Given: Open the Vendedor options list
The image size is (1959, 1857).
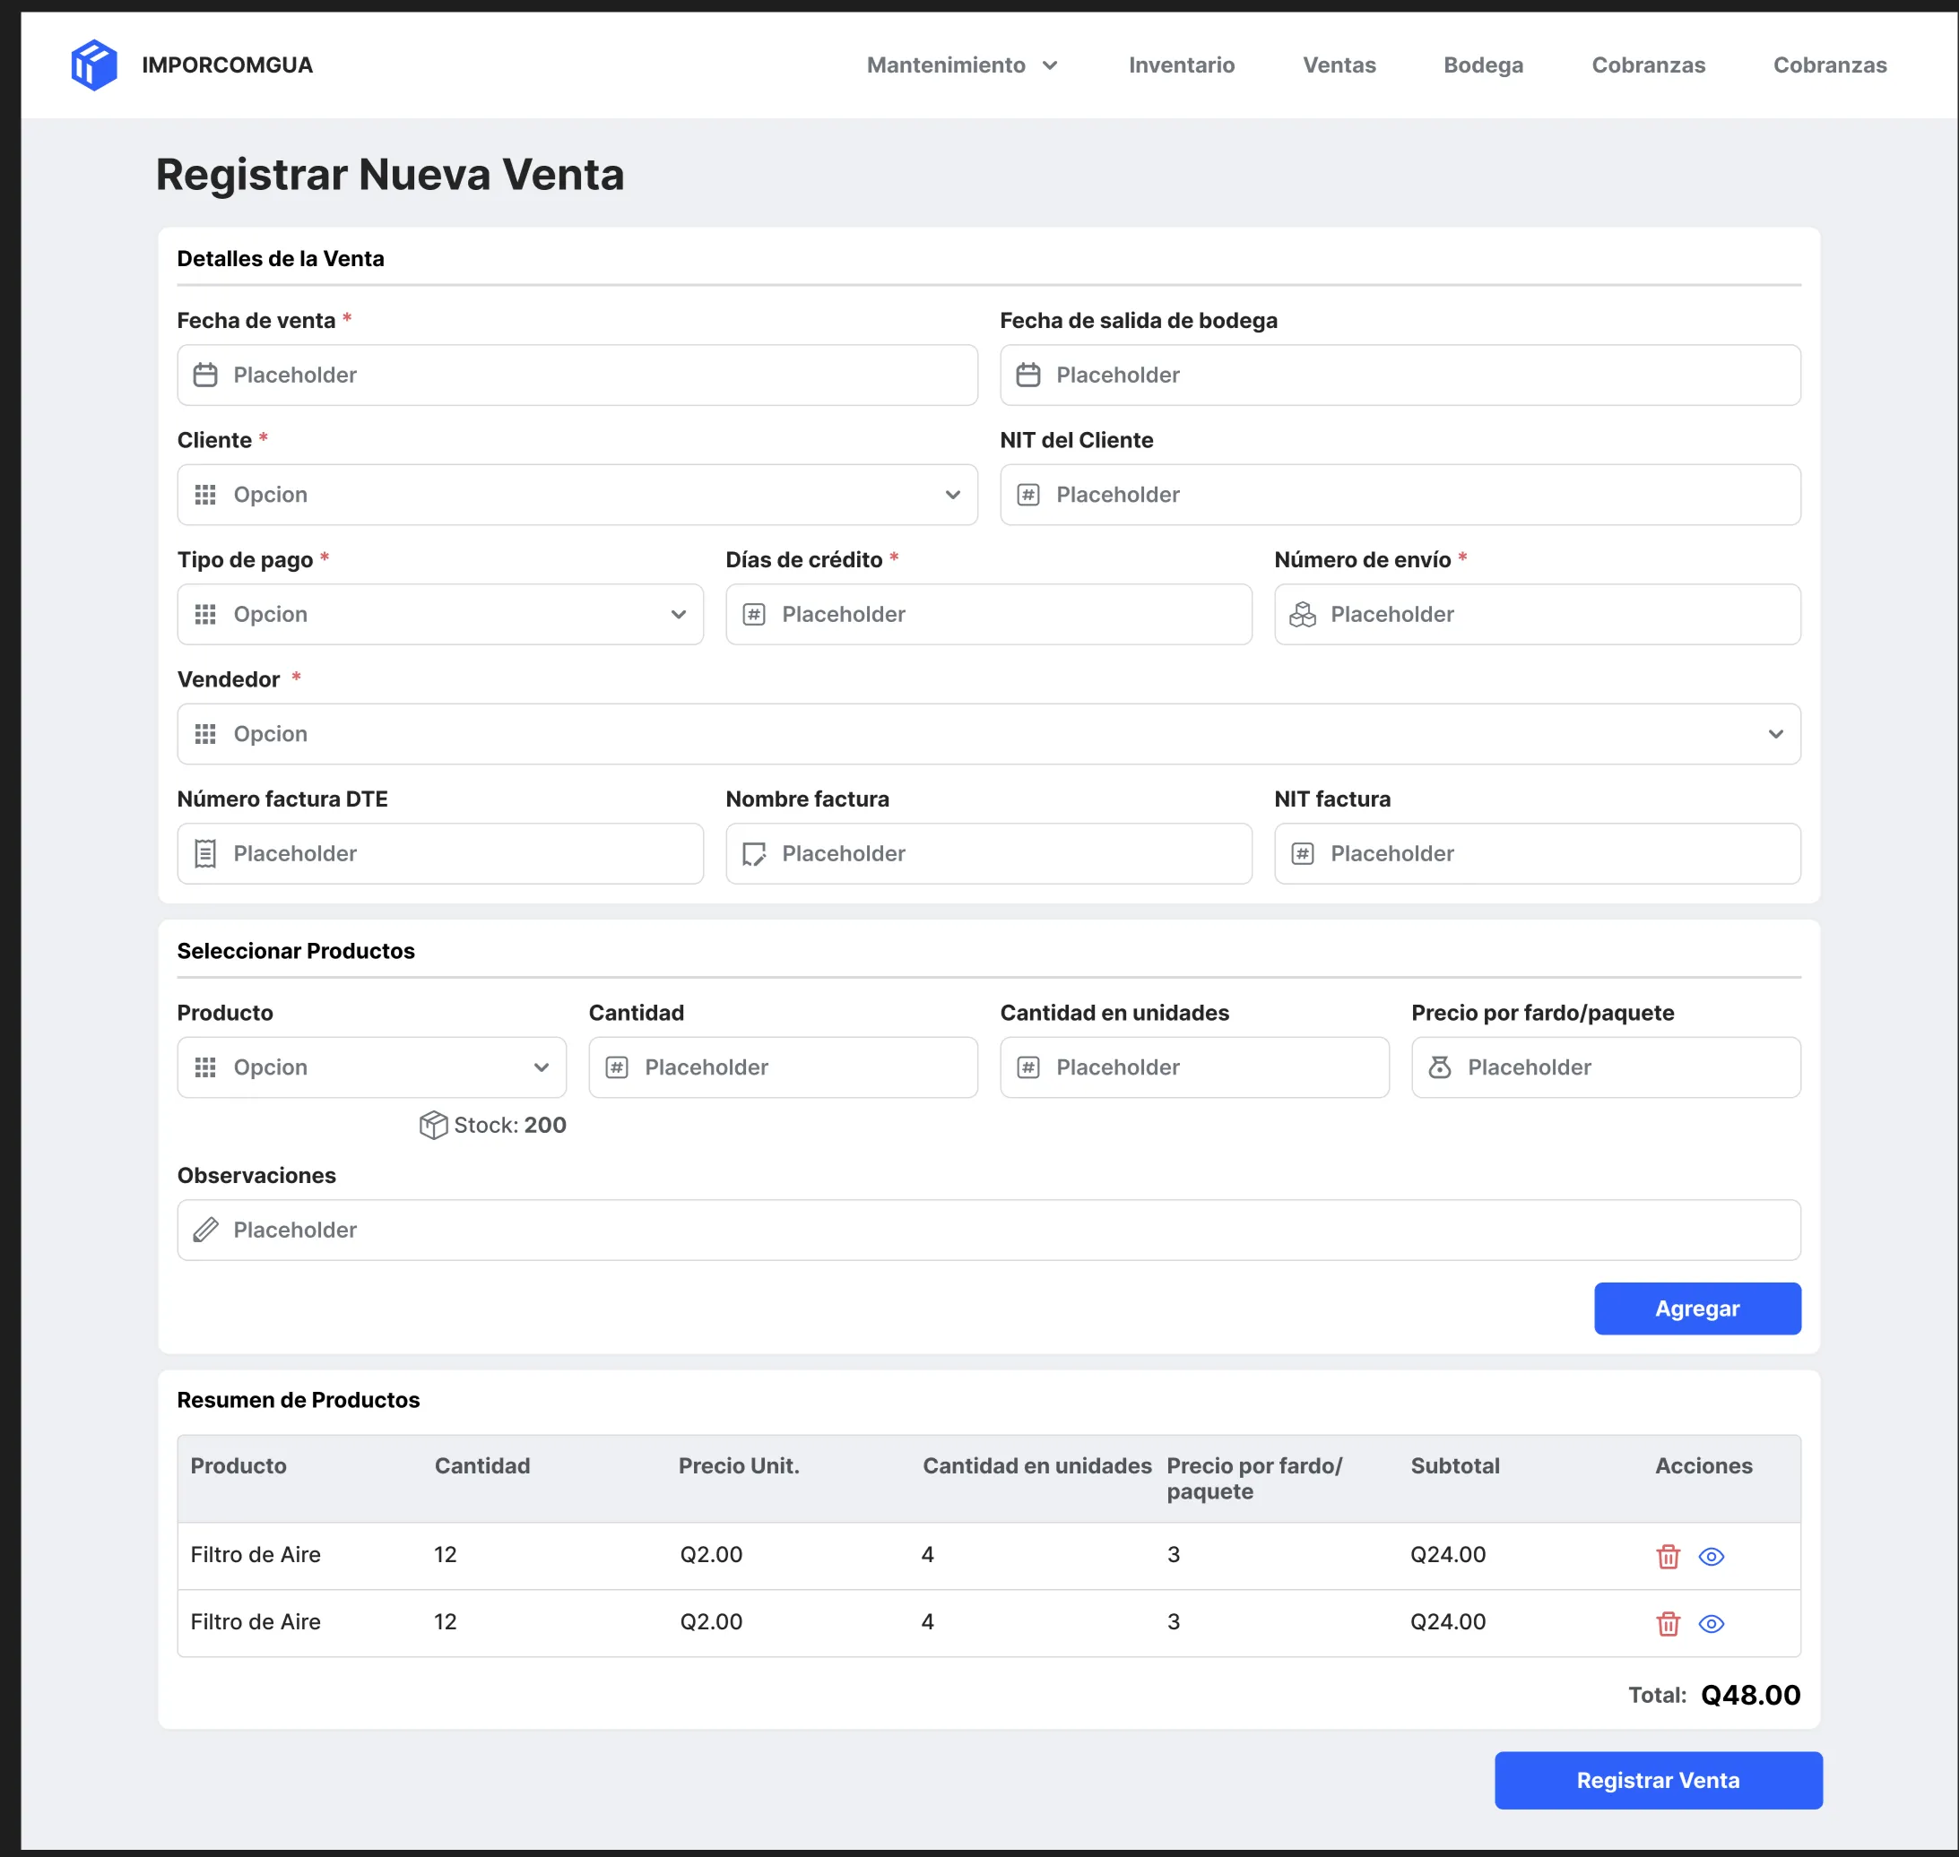Looking at the screenshot, I should [x=987, y=735].
